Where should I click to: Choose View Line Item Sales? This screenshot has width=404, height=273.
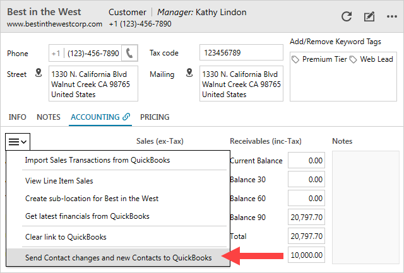click(x=59, y=181)
